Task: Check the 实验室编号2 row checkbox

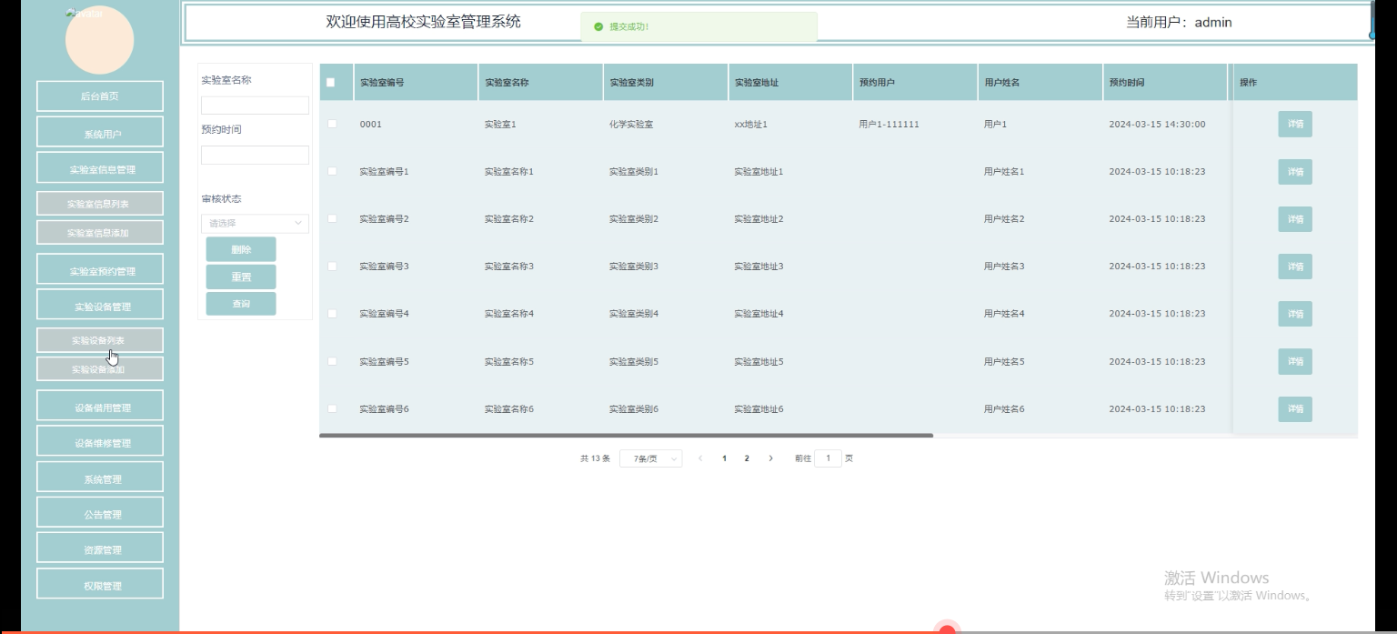Action: [x=332, y=218]
